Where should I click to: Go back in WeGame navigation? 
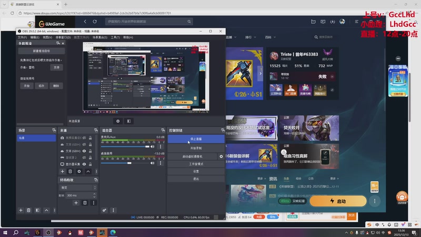click(x=85, y=22)
